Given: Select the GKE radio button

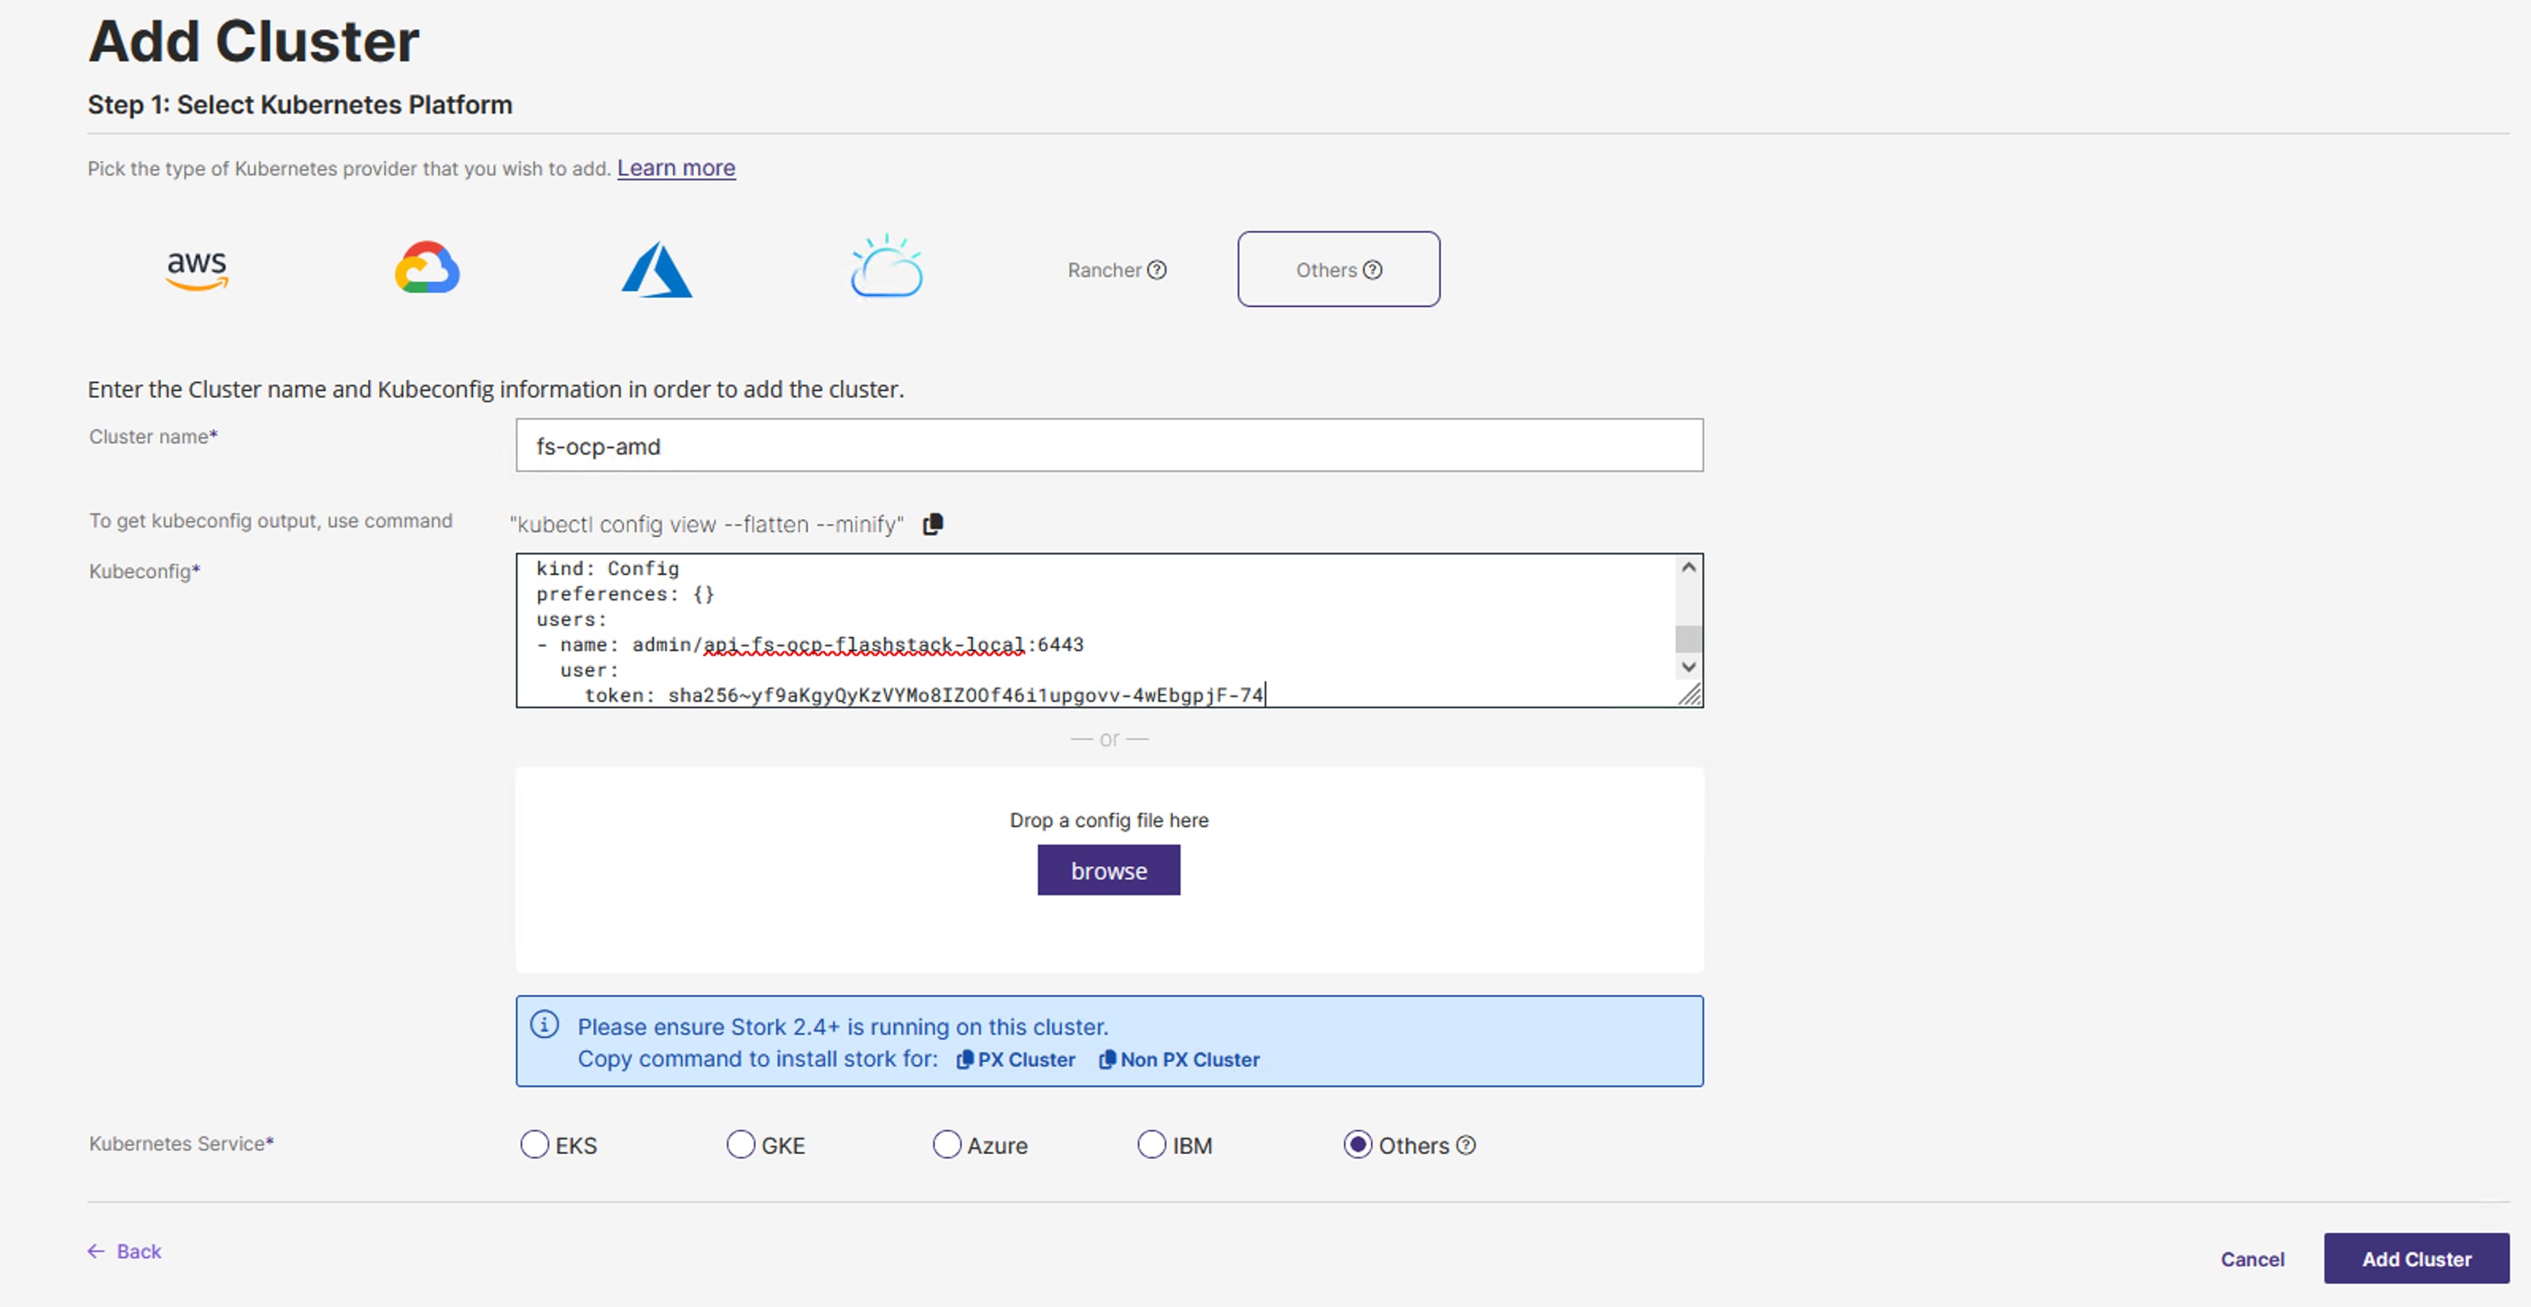Looking at the screenshot, I should [x=741, y=1145].
